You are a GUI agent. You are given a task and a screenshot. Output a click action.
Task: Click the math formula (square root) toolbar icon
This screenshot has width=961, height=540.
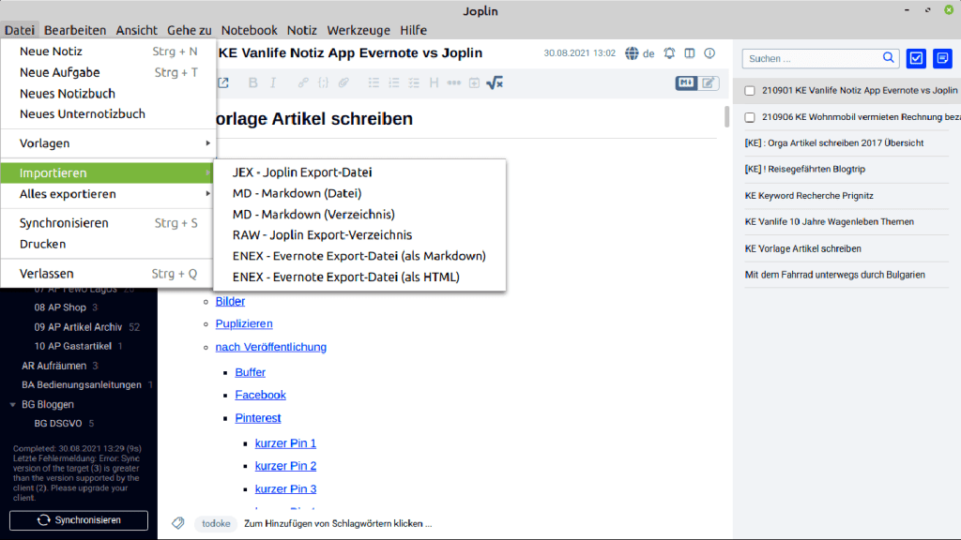click(495, 82)
